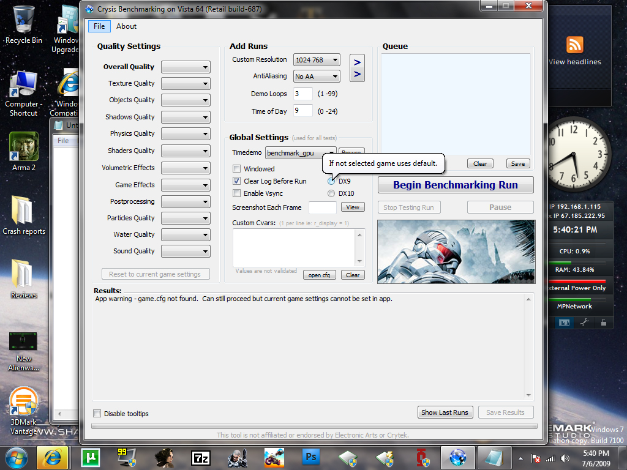This screenshot has width=627, height=470.
Task: Uncheck Clear Log Before Run
Action: point(237,181)
